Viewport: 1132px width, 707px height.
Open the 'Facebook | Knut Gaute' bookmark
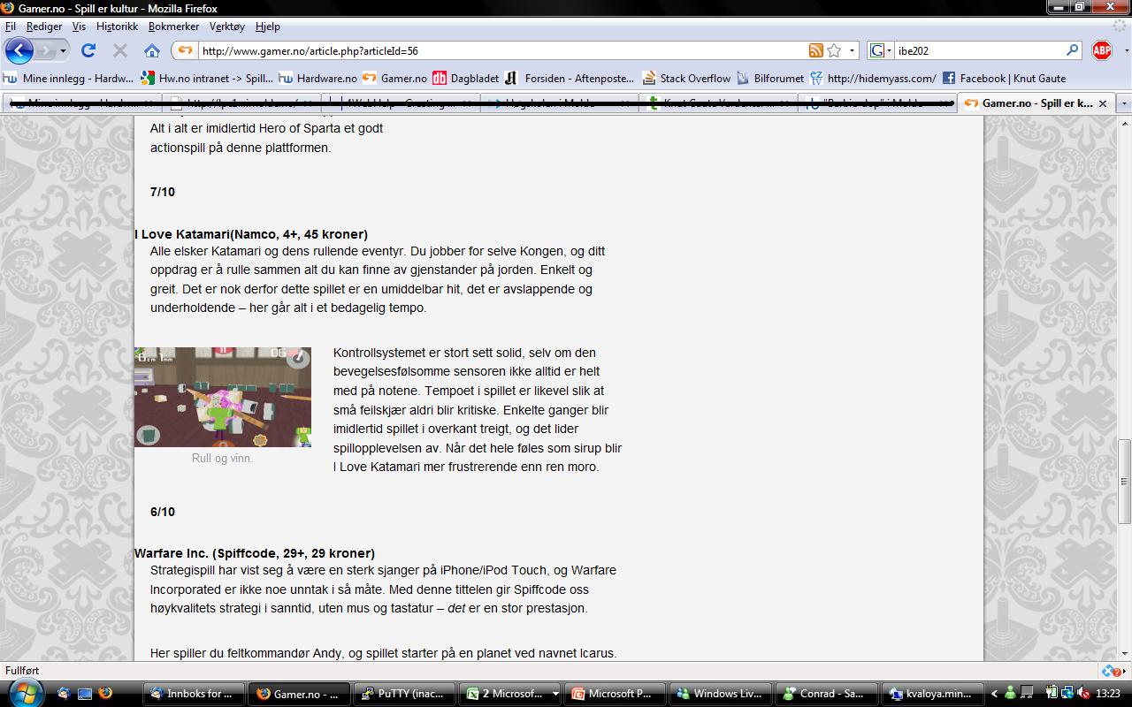tap(1004, 78)
